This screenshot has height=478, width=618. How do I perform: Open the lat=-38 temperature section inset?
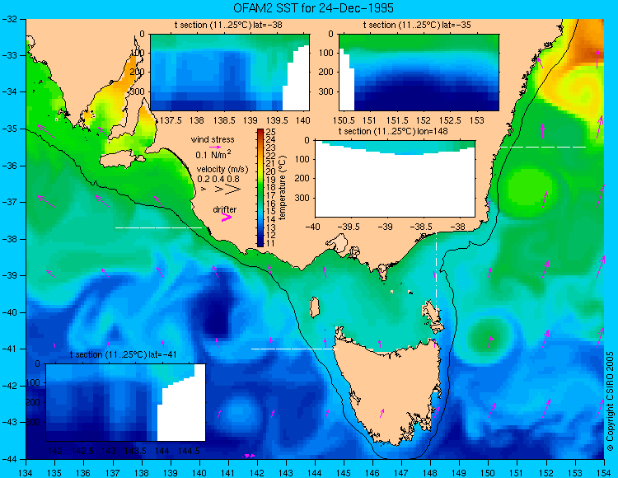[x=230, y=73]
